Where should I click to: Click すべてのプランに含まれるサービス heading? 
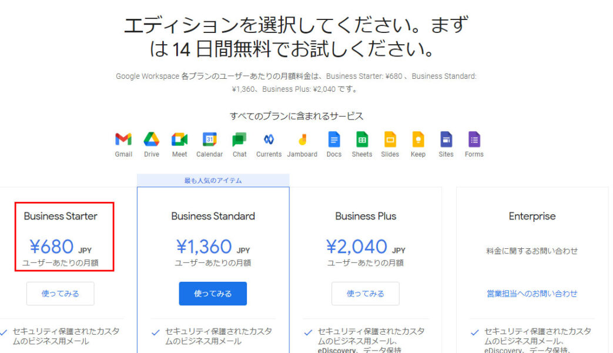tap(296, 116)
